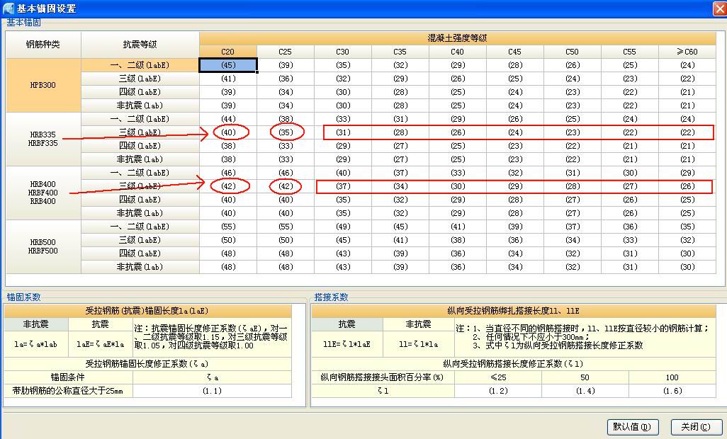Select the C25 column header
The height and width of the screenshot is (439, 727).
click(285, 51)
